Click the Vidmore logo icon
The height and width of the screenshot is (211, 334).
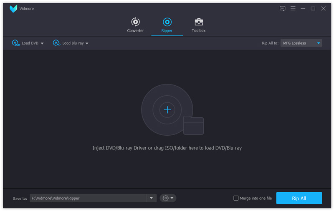(x=13, y=8)
